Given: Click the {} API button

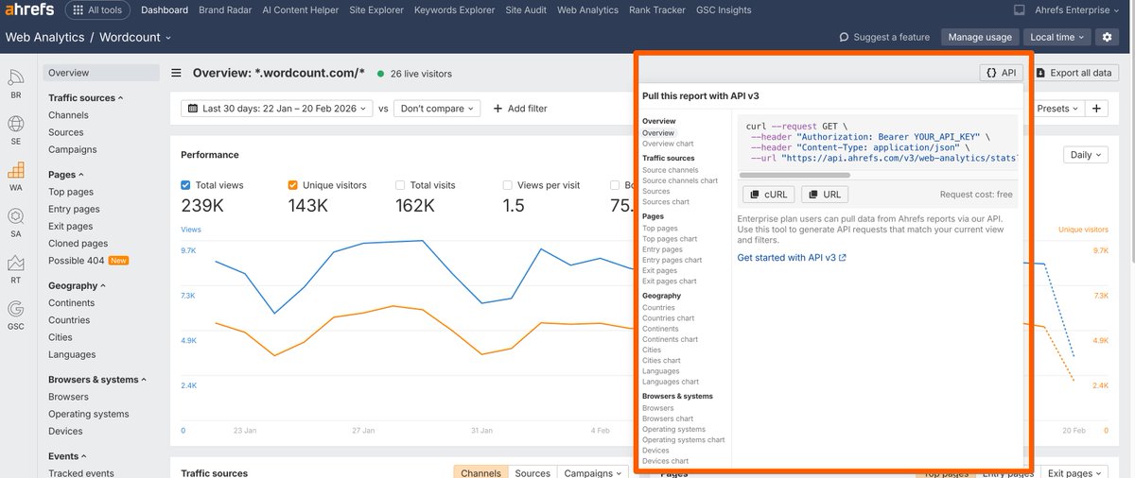Looking at the screenshot, I should (1001, 73).
